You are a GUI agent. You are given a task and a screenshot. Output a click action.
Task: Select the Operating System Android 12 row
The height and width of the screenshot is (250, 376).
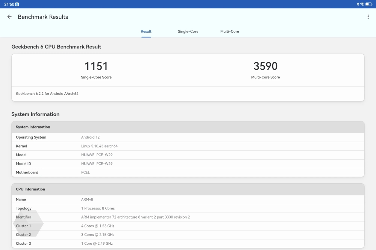click(188, 137)
